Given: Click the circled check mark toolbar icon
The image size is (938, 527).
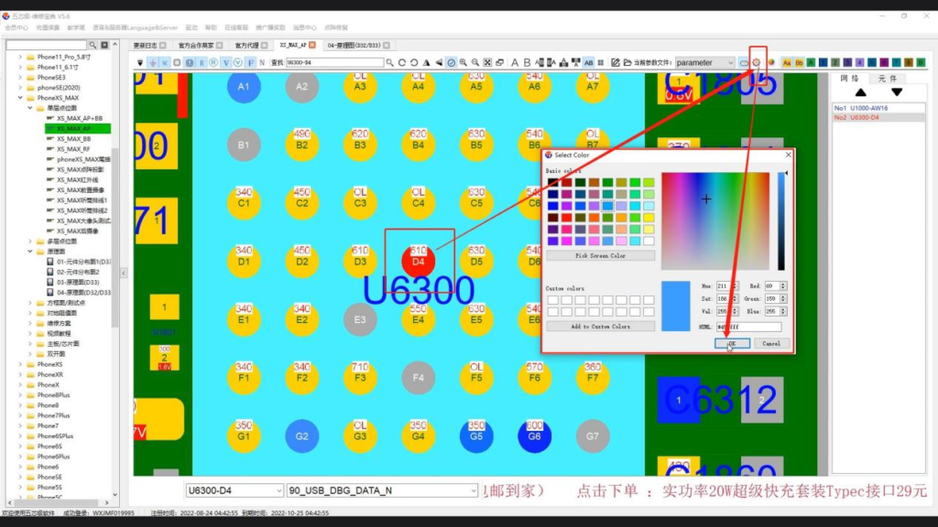Looking at the screenshot, I should click(x=452, y=62).
